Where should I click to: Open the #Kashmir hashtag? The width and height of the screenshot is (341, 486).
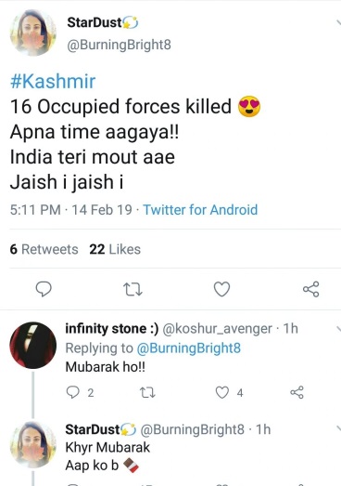pos(53,81)
